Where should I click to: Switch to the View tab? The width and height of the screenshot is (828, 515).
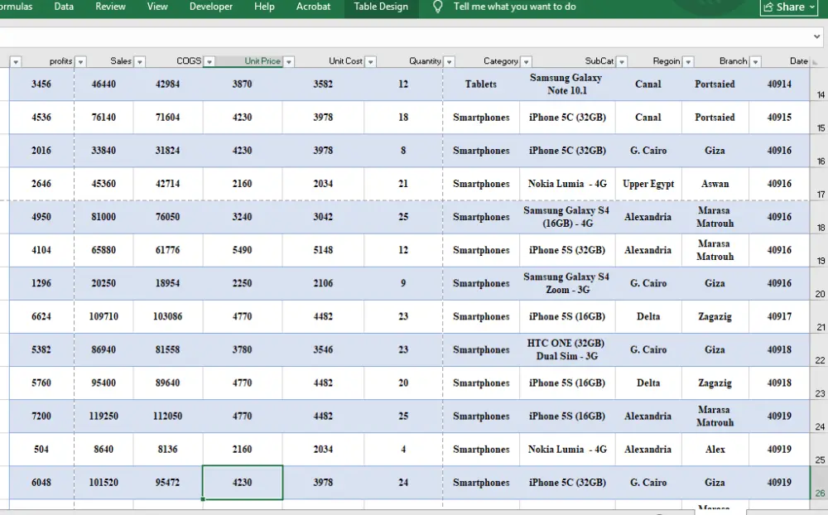point(157,7)
